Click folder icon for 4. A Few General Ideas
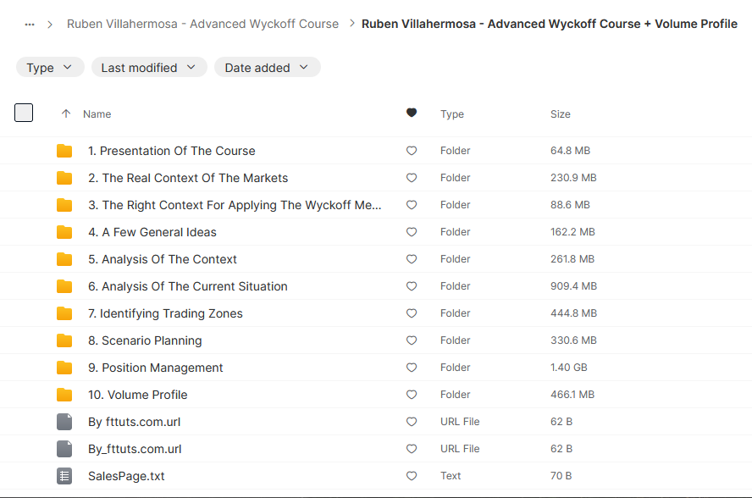The image size is (752, 498). pos(64,232)
